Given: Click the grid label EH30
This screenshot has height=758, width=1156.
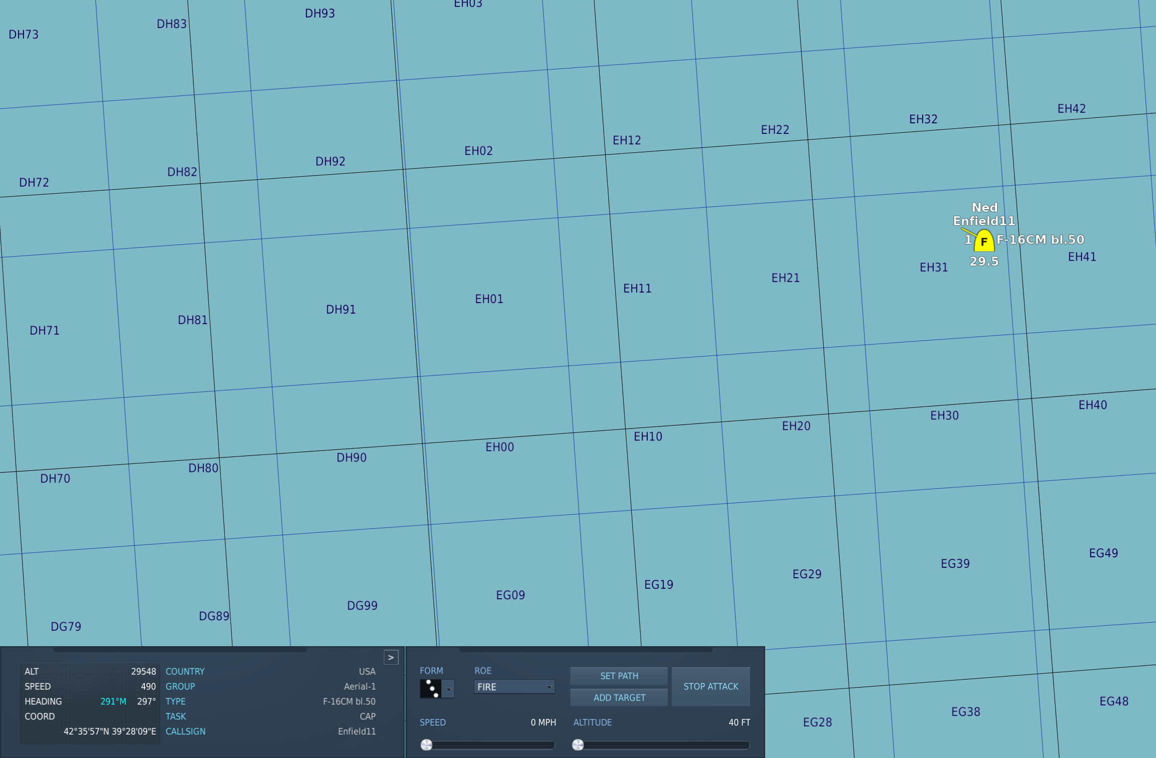Looking at the screenshot, I should pos(944,416).
